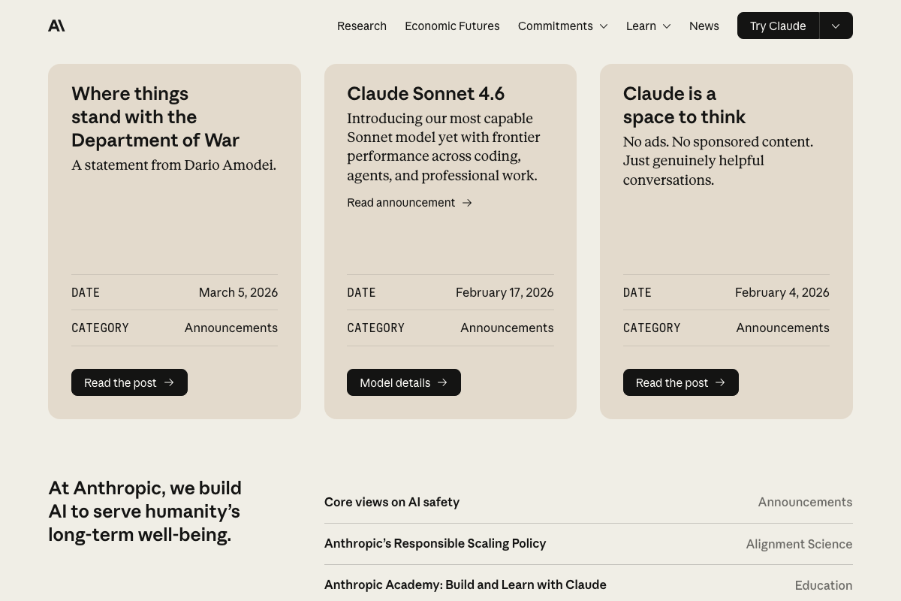This screenshot has width=901, height=601.
Task: Click the arrow icon in Model details
Action: (x=442, y=382)
